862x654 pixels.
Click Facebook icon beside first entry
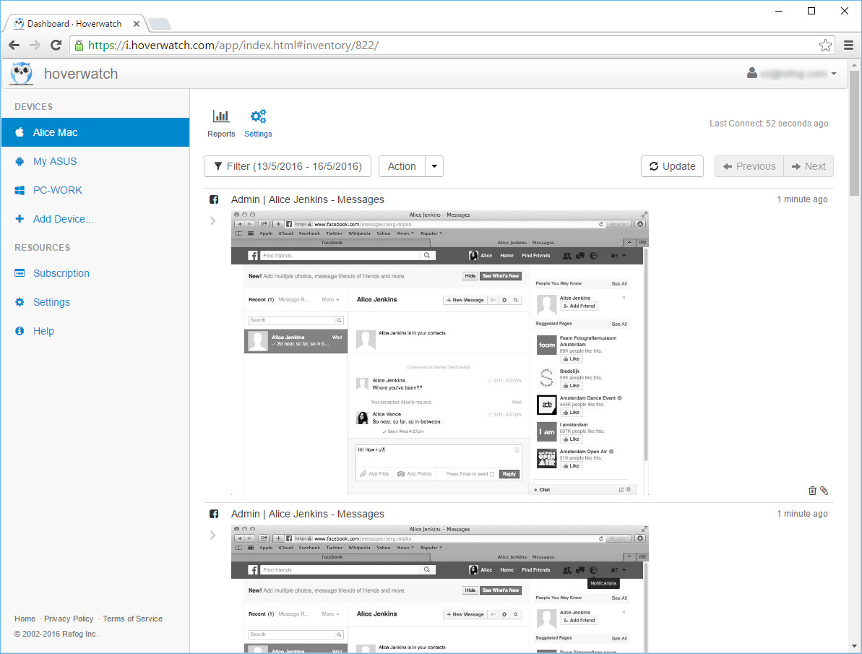coord(214,200)
